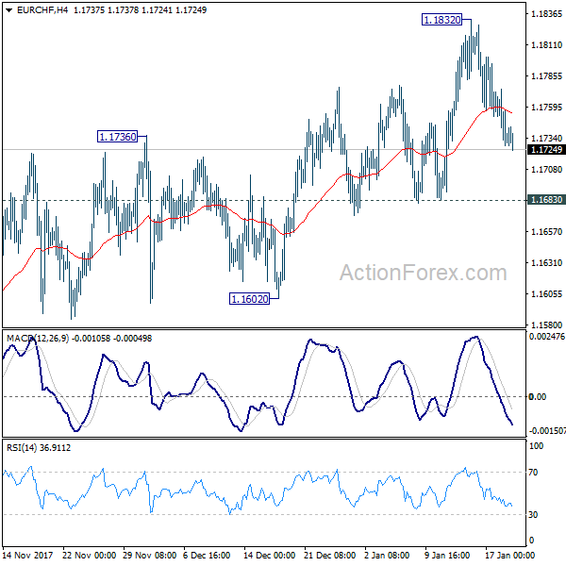
Task: Click the 21 Dec 08:00 date label
Action: (329, 556)
